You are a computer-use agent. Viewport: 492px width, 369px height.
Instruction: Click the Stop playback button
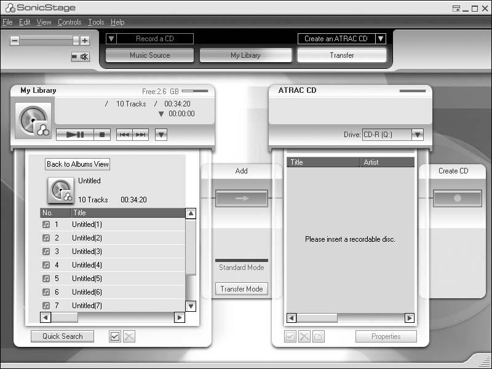102,135
